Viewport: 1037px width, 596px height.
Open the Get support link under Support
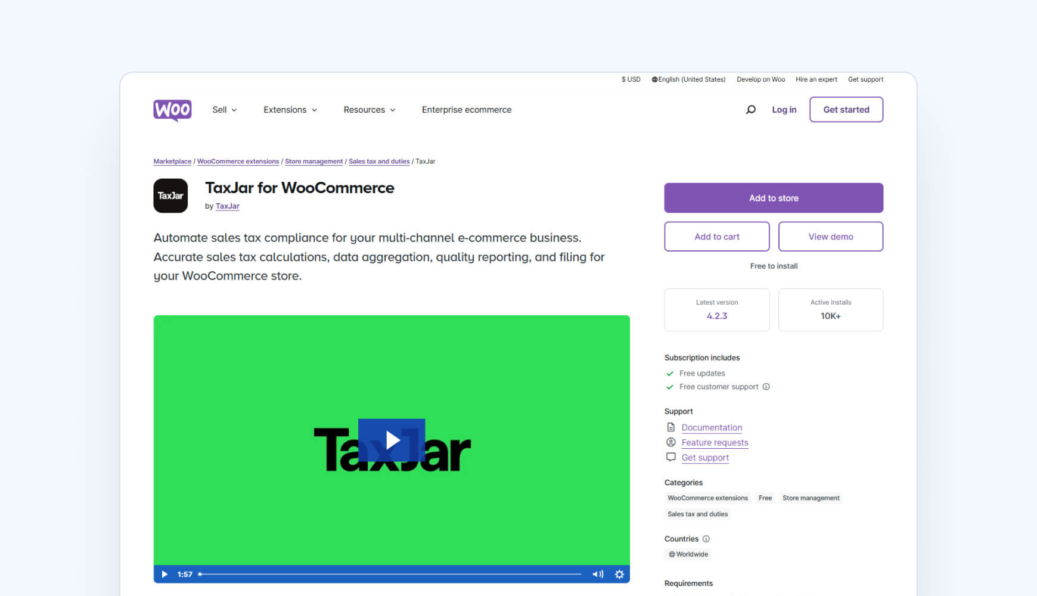coord(705,457)
